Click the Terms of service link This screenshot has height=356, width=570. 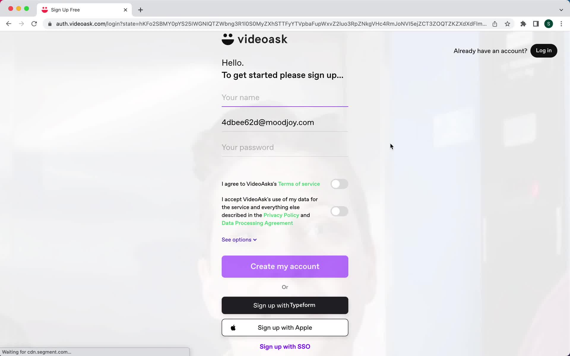(299, 184)
